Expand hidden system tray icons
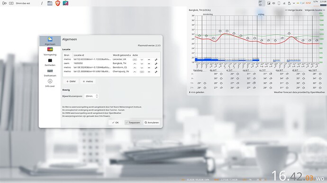 294,3
